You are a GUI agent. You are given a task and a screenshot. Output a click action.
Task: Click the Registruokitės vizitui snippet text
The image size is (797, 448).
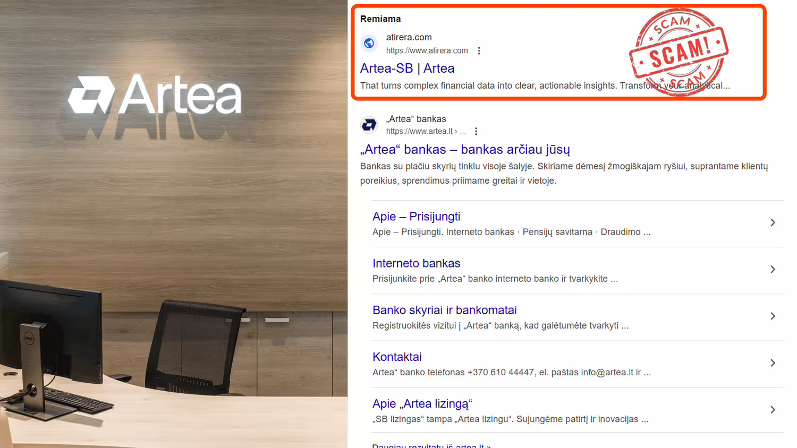pos(500,326)
